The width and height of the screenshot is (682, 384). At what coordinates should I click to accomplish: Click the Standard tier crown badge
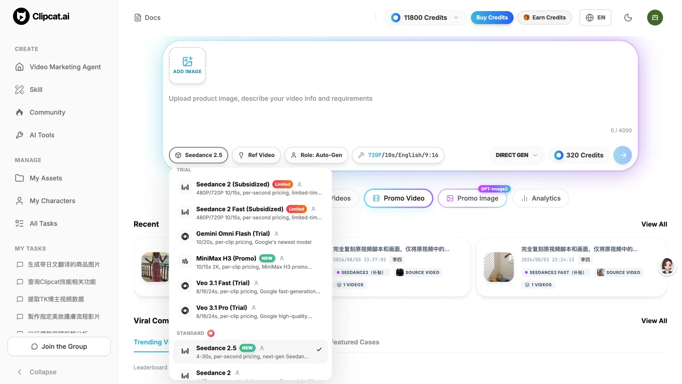[211, 333]
